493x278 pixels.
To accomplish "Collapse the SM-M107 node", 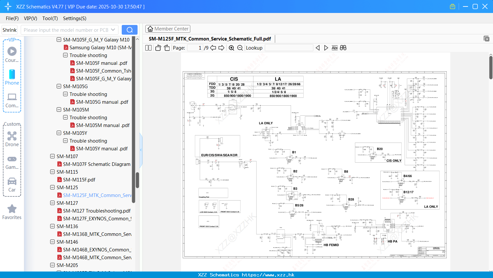I will click(52, 156).
